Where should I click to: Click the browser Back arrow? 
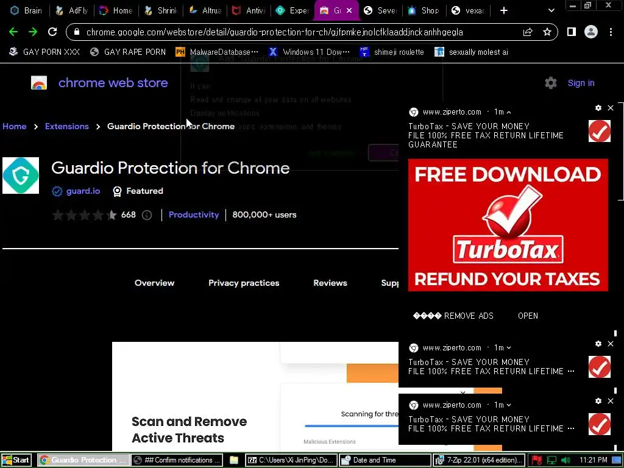coord(13,32)
